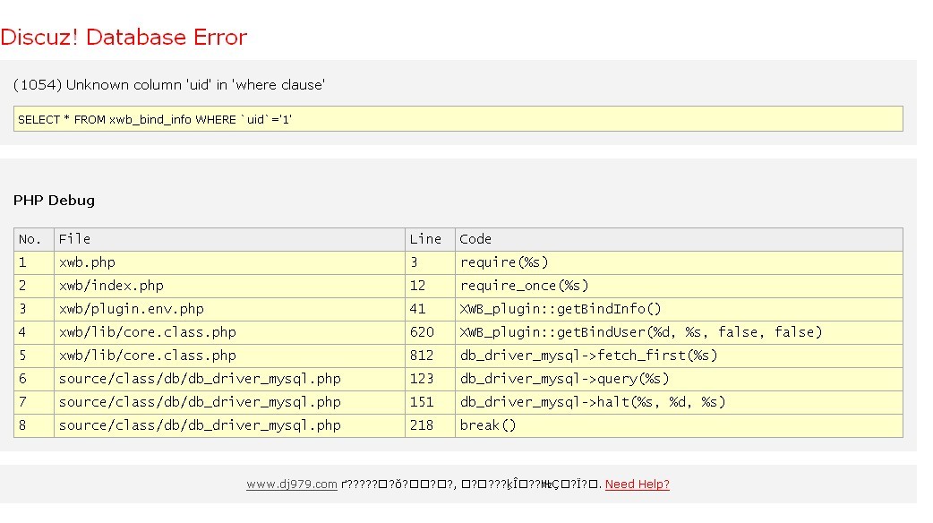Select xwb/lib/core.class.php in row 5
933x523 pixels.
[230, 356]
